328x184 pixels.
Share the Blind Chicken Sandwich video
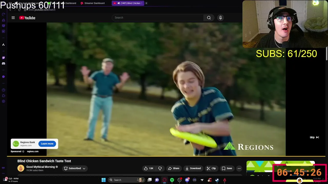173,168
